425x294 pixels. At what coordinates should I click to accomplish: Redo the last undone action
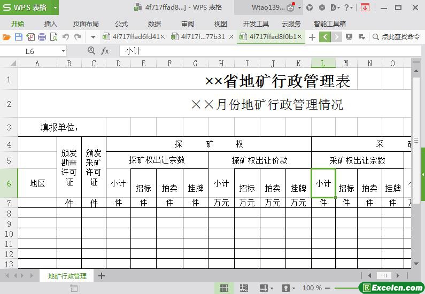pos(78,36)
